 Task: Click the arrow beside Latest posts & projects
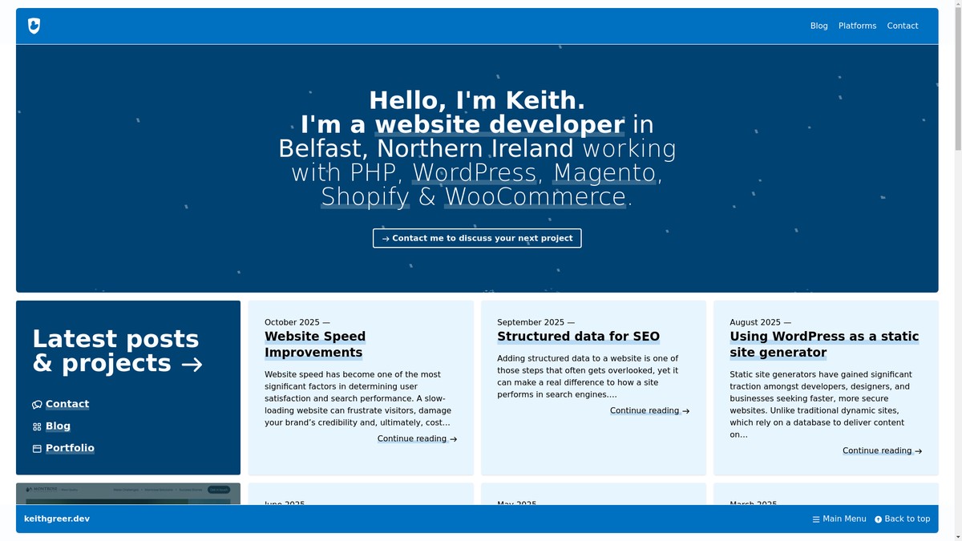192,365
